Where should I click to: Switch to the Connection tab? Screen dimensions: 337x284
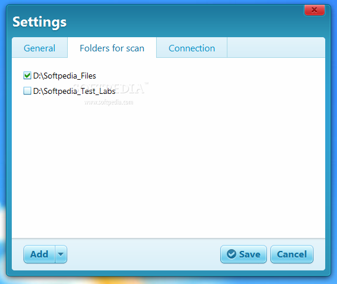191,48
